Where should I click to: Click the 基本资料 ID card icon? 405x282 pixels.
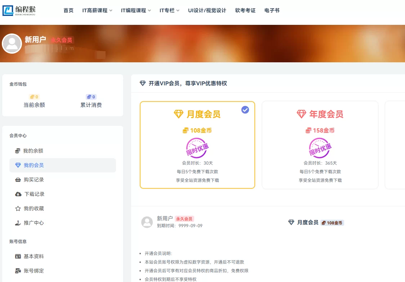click(x=18, y=256)
